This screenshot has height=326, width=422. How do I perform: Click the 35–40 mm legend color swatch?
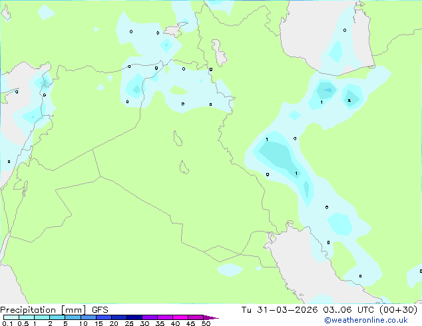(164, 317)
